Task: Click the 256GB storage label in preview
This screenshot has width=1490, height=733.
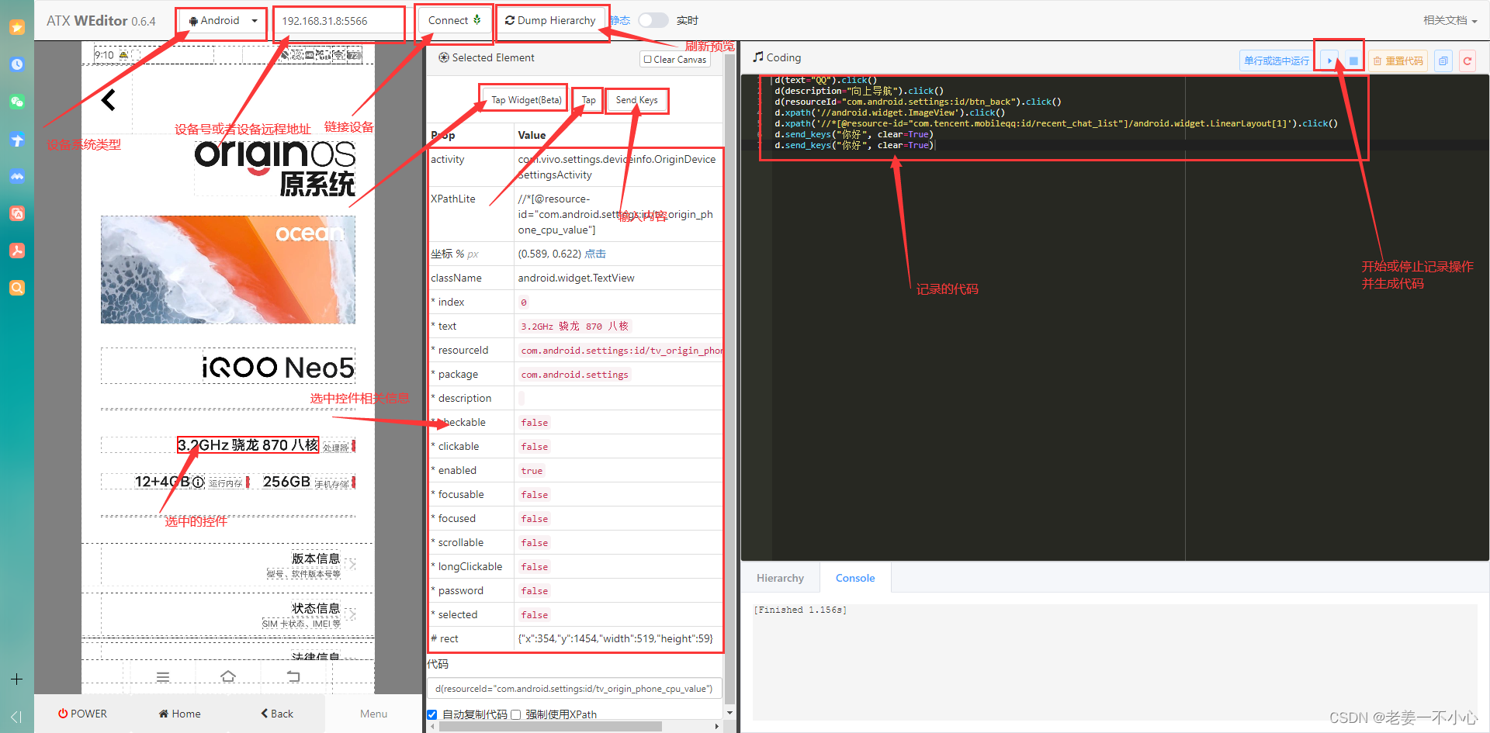Action: click(x=286, y=482)
